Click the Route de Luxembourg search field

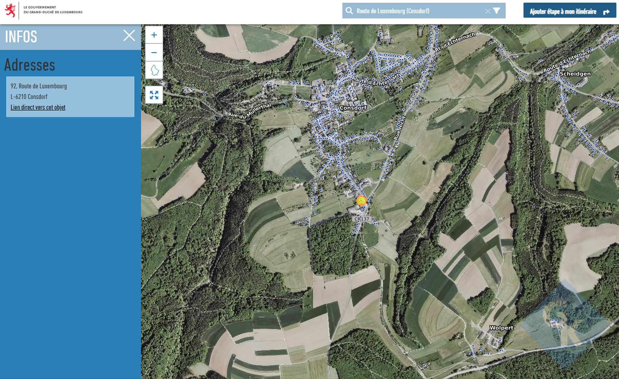coord(416,11)
